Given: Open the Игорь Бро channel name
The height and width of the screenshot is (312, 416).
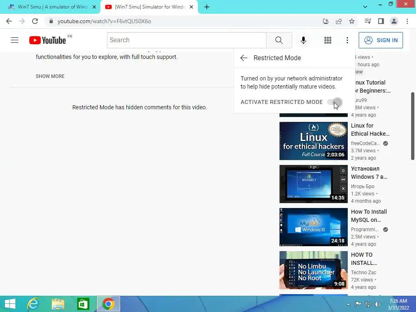Looking at the screenshot, I should pos(362,186).
